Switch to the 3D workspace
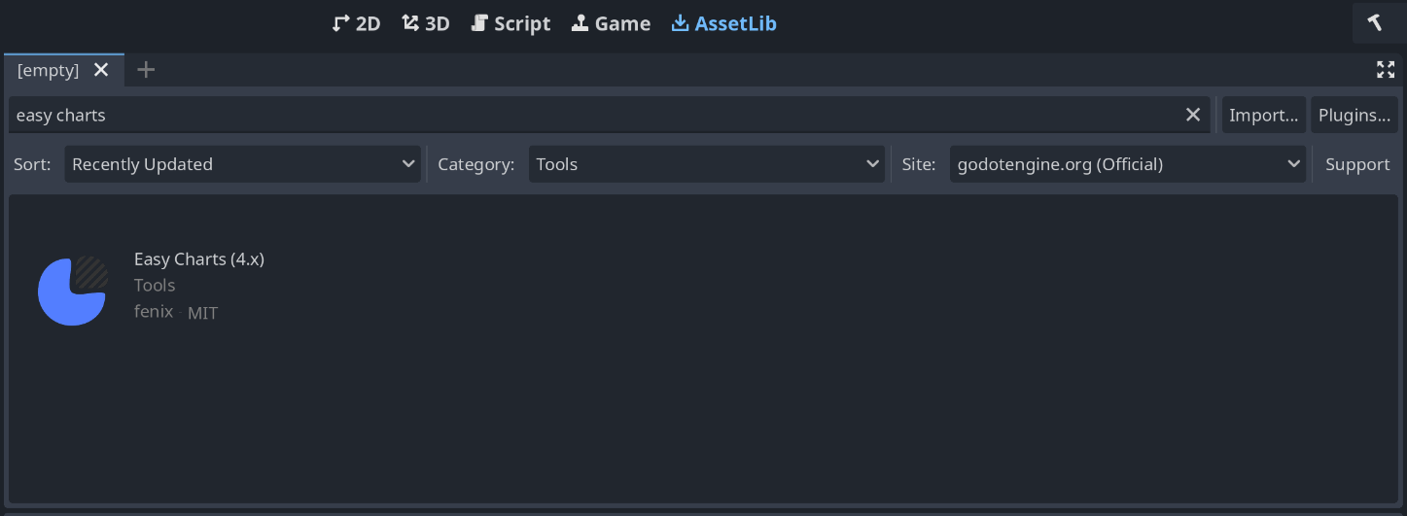 coord(426,23)
